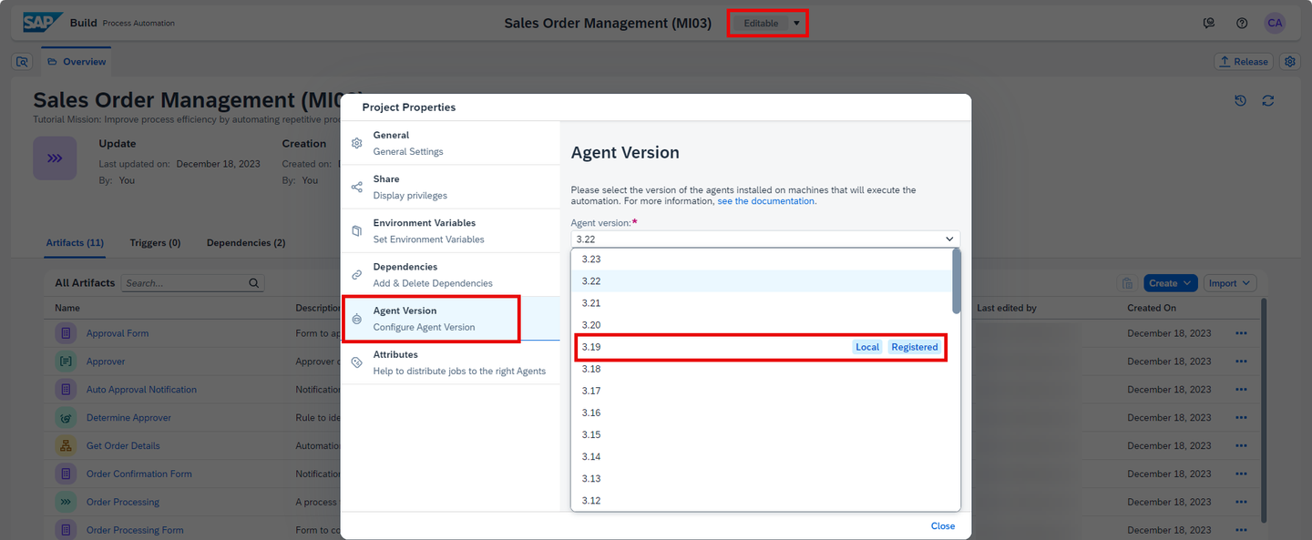Screen dimensions: 1312x540
Task: Open the Order Confirmation Form link
Action: coord(139,474)
